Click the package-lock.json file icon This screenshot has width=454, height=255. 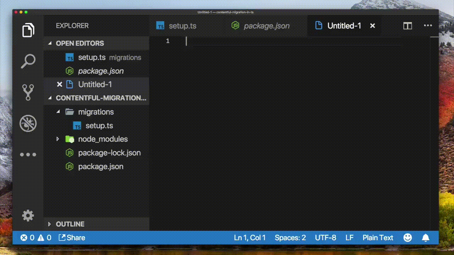tap(70, 153)
